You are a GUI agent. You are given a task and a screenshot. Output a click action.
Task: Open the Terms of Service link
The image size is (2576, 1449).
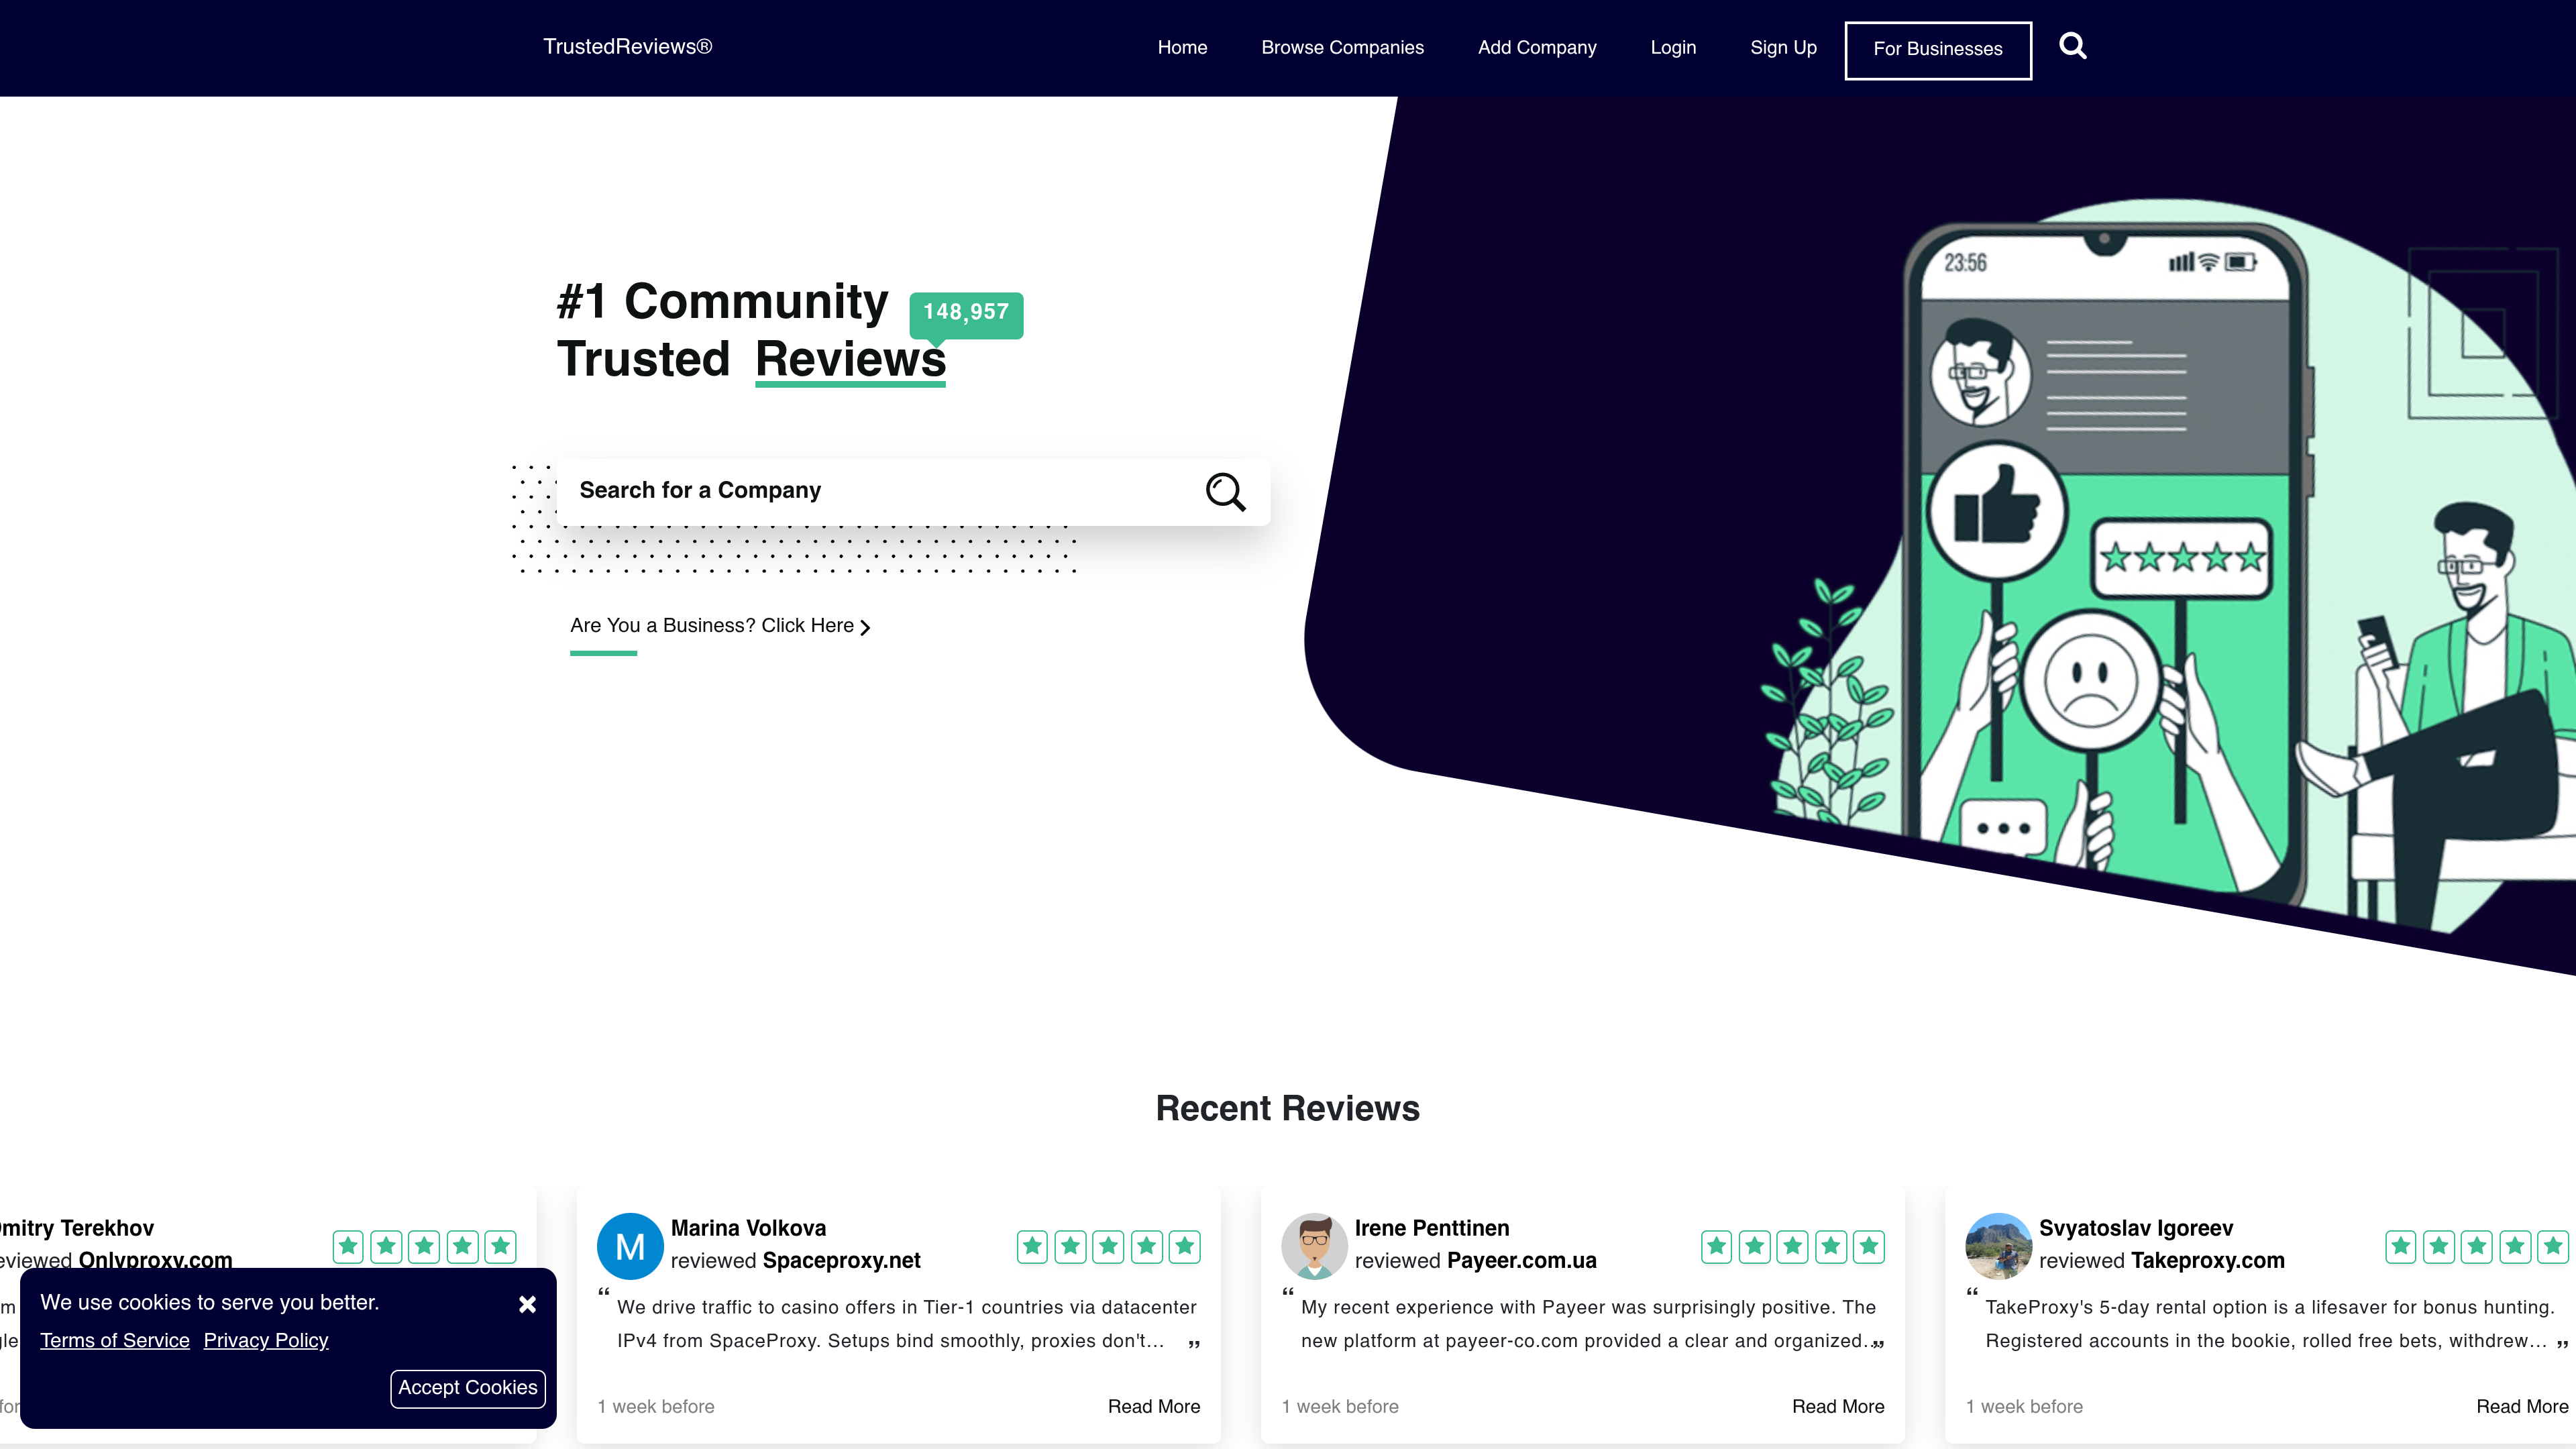click(x=115, y=1340)
